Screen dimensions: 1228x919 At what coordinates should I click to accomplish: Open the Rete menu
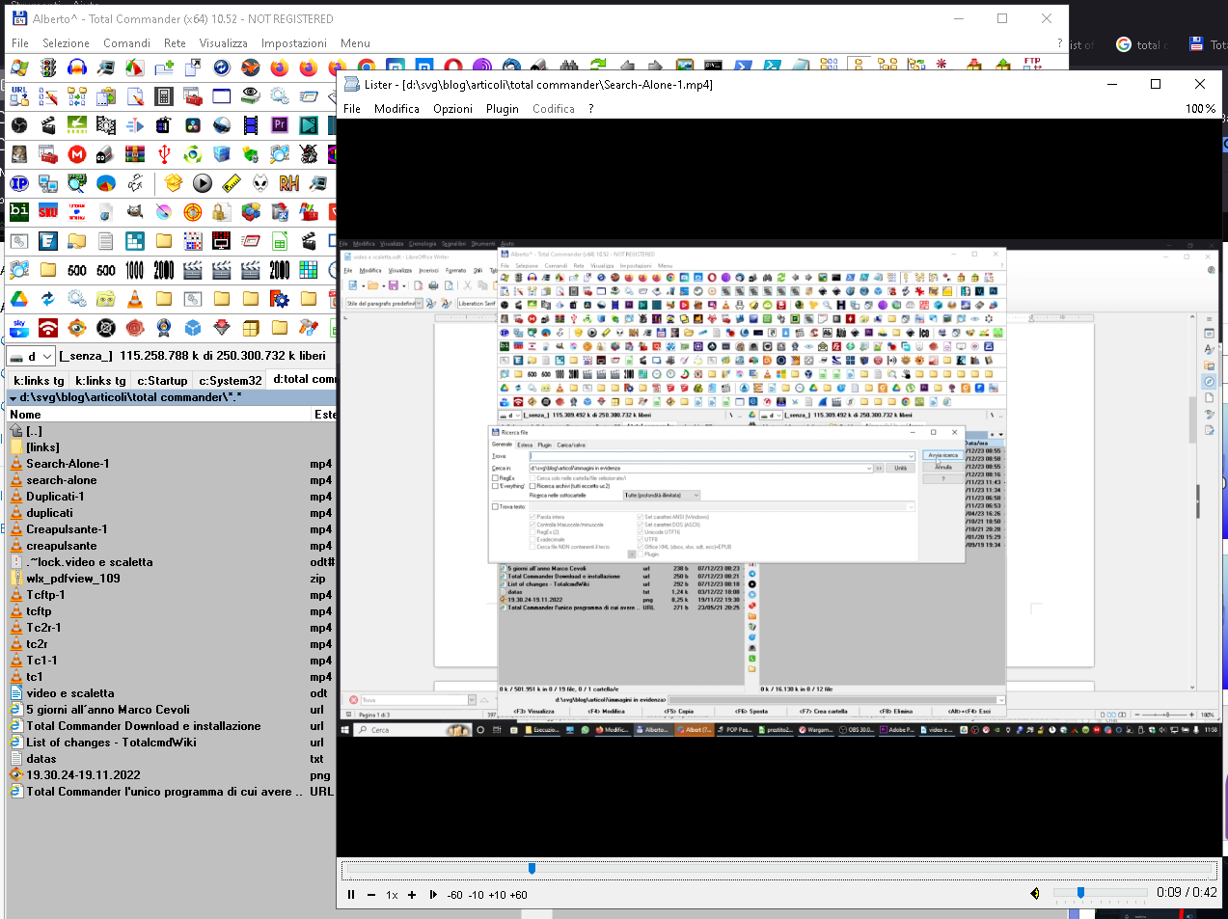(175, 43)
